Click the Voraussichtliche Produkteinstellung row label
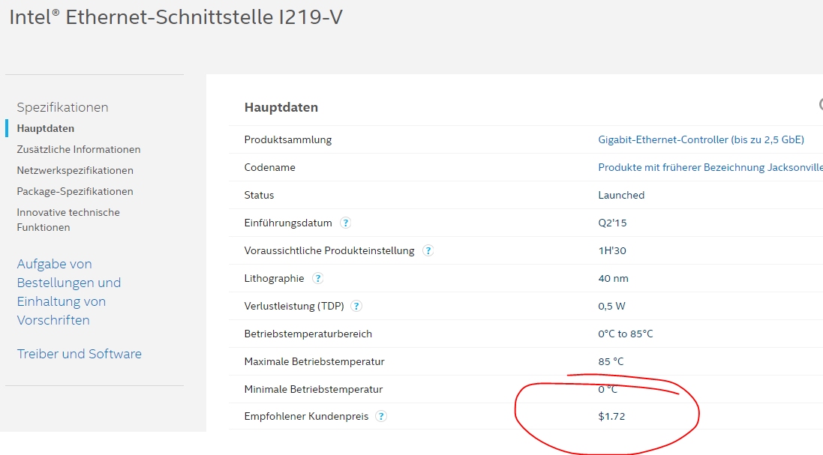Image resolution: width=823 pixels, height=455 pixels. click(329, 250)
